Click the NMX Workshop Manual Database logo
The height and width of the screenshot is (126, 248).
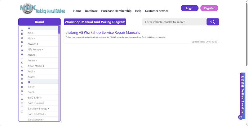tap(42, 8)
